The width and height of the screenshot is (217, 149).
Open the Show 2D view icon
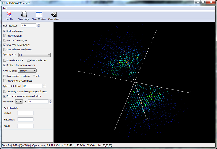(39, 15)
